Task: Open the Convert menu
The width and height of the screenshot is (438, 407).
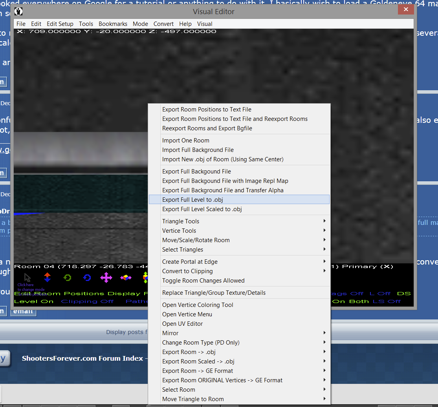Action: click(x=163, y=24)
